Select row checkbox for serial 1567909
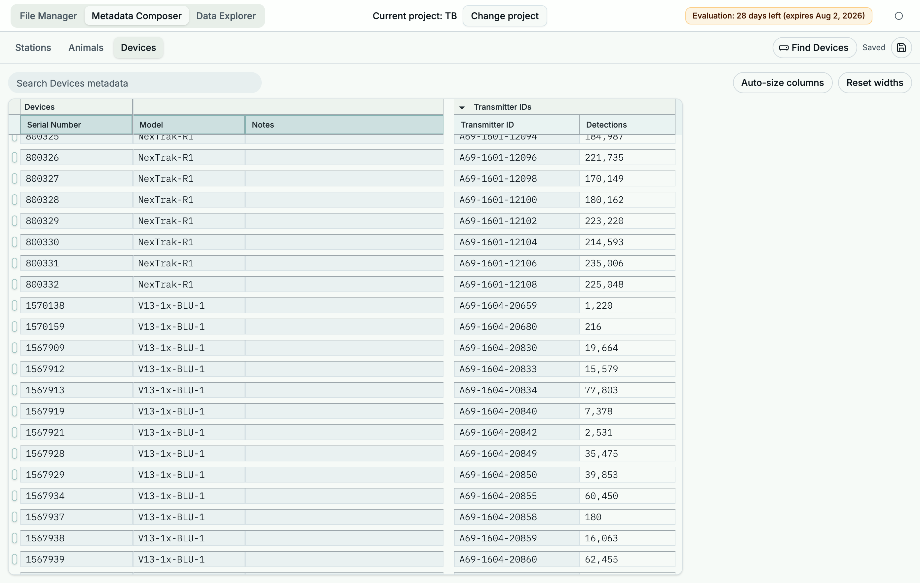The image size is (920, 583). pyautogui.click(x=15, y=348)
